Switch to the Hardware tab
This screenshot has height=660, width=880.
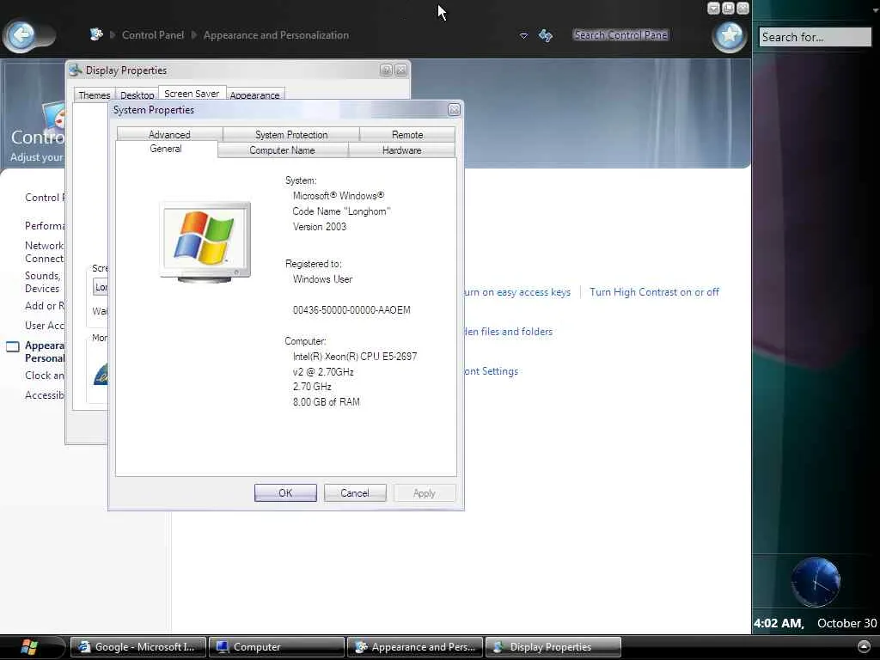(402, 150)
